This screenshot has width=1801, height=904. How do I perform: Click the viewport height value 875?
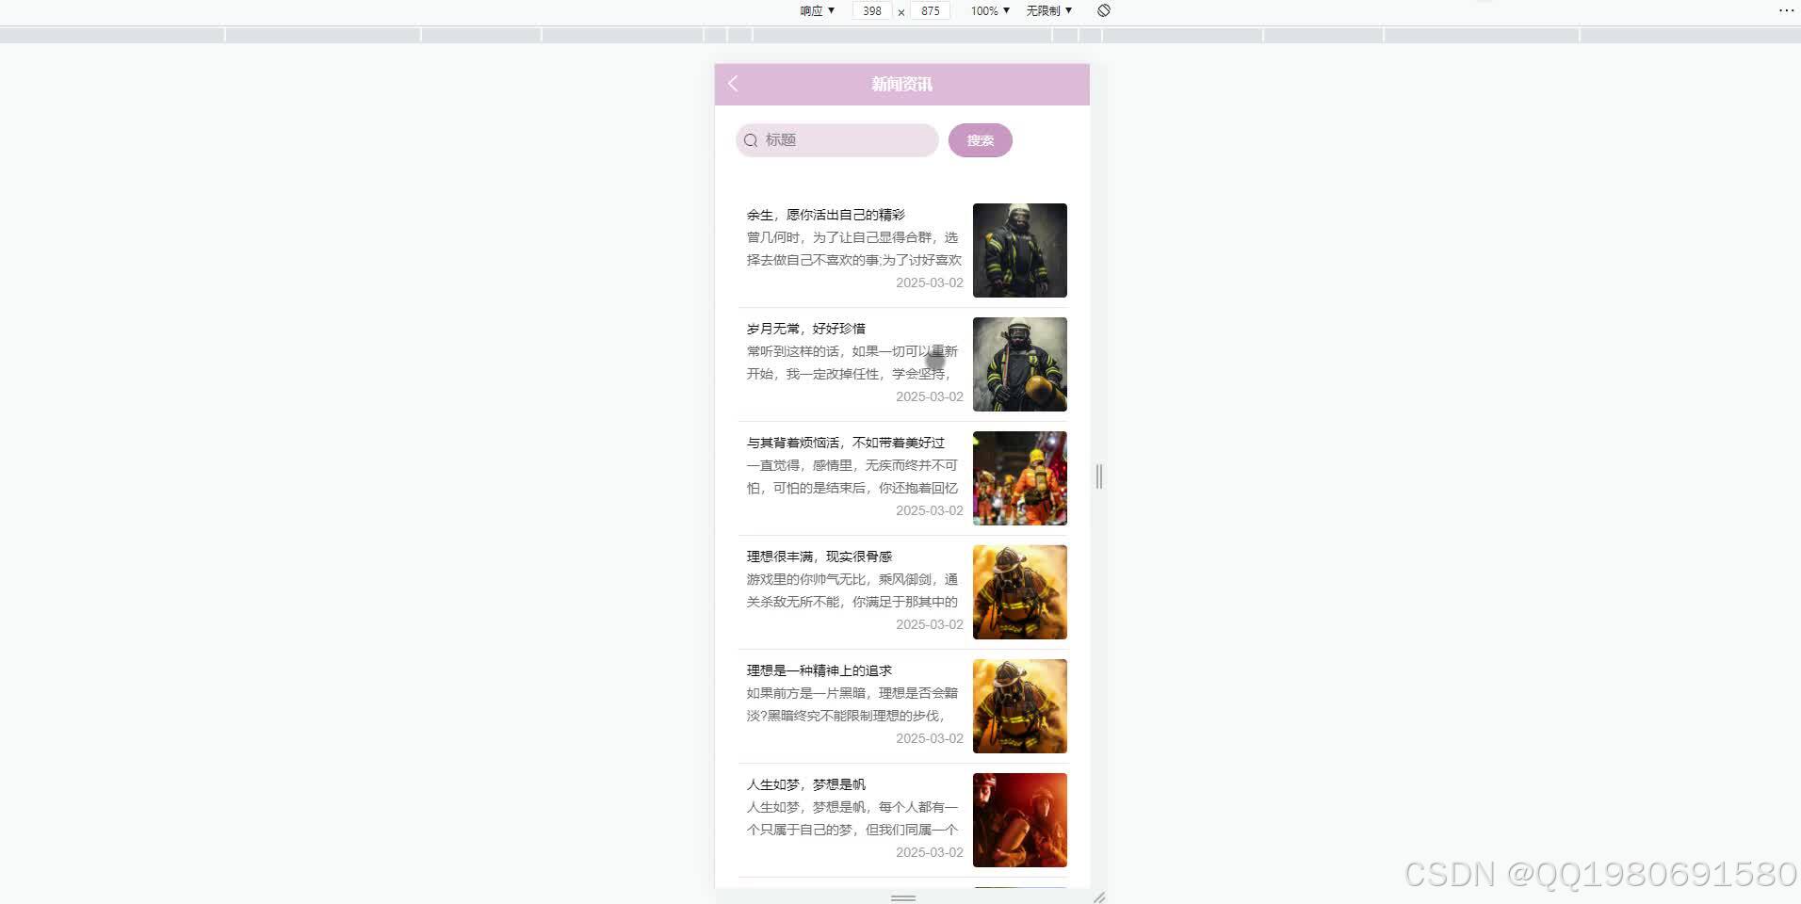coord(931,10)
